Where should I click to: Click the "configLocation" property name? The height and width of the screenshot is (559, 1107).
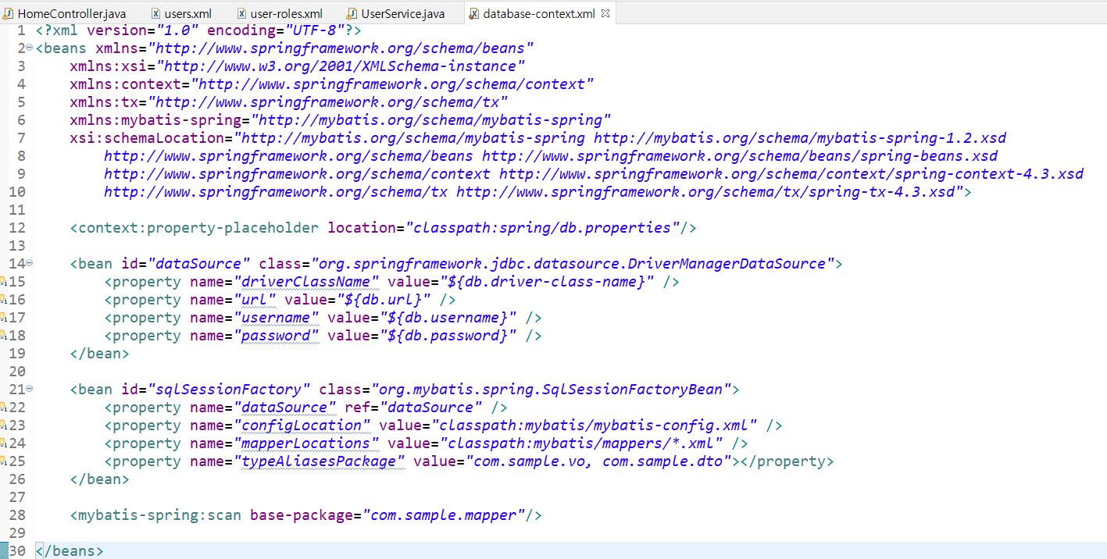pos(303,425)
